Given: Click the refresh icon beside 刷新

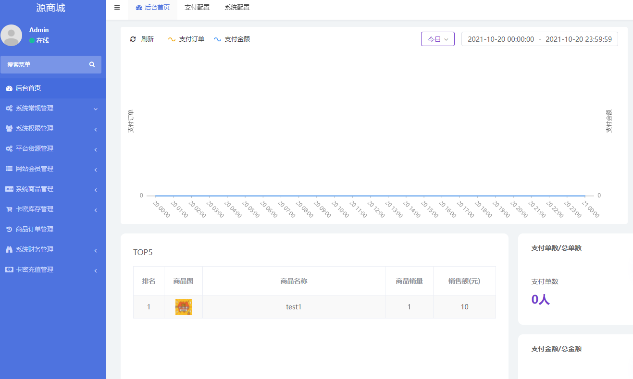Looking at the screenshot, I should point(133,39).
